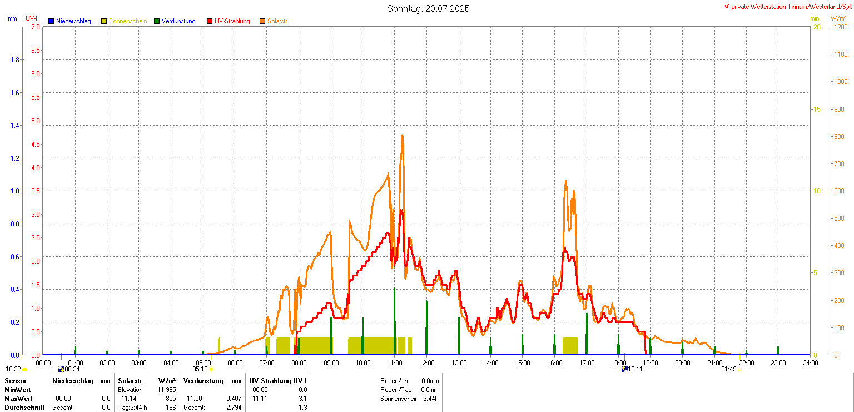Click the moonset icon beside 18:11
Screen dimensions: 854x412
click(x=624, y=369)
